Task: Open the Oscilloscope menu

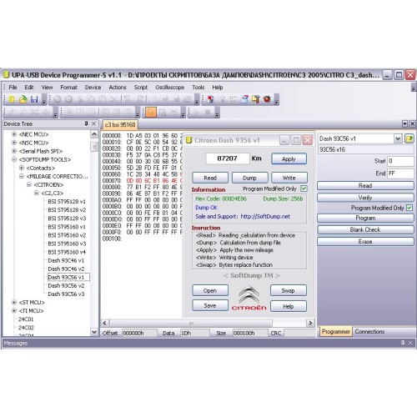Action: [170, 88]
